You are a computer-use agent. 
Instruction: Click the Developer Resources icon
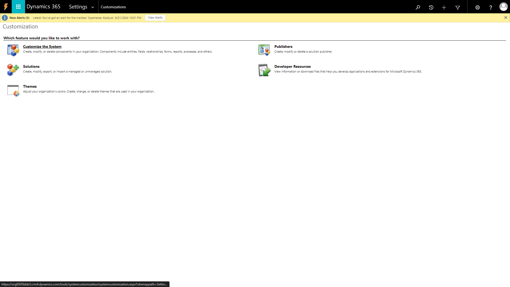pos(264,70)
